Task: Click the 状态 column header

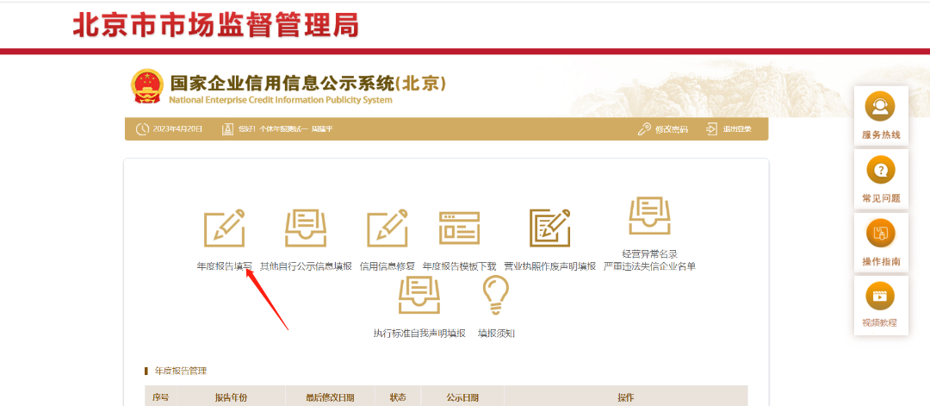Action: 398,397
